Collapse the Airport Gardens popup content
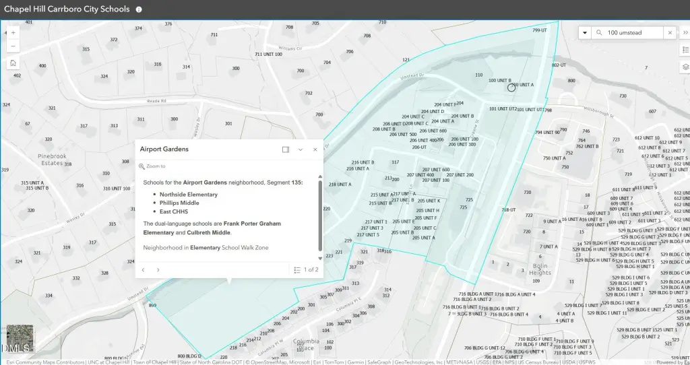Screen dimensions: 690x365 [301, 150]
